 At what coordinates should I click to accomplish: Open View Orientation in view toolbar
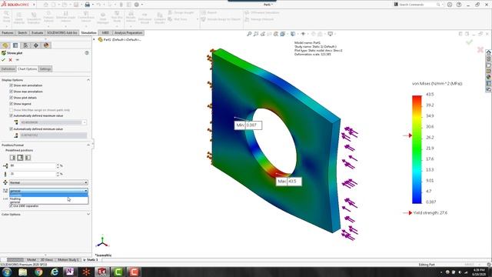[283, 34]
